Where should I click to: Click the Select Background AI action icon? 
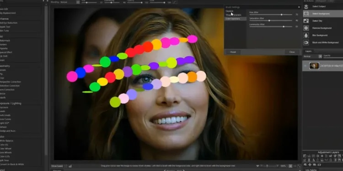point(306,14)
